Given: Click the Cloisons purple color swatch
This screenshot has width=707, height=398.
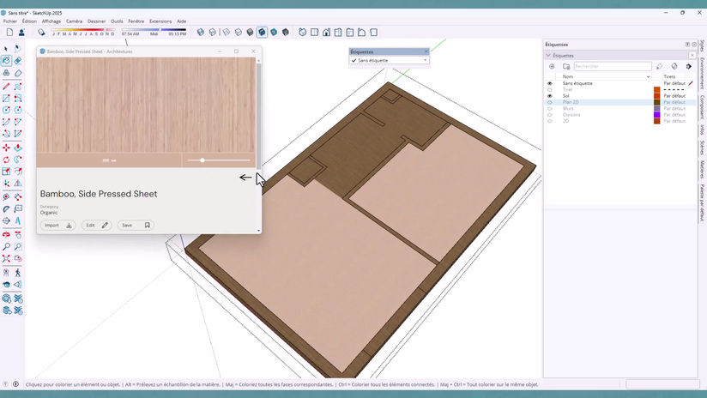Looking at the screenshot, I should [x=657, y=115].
